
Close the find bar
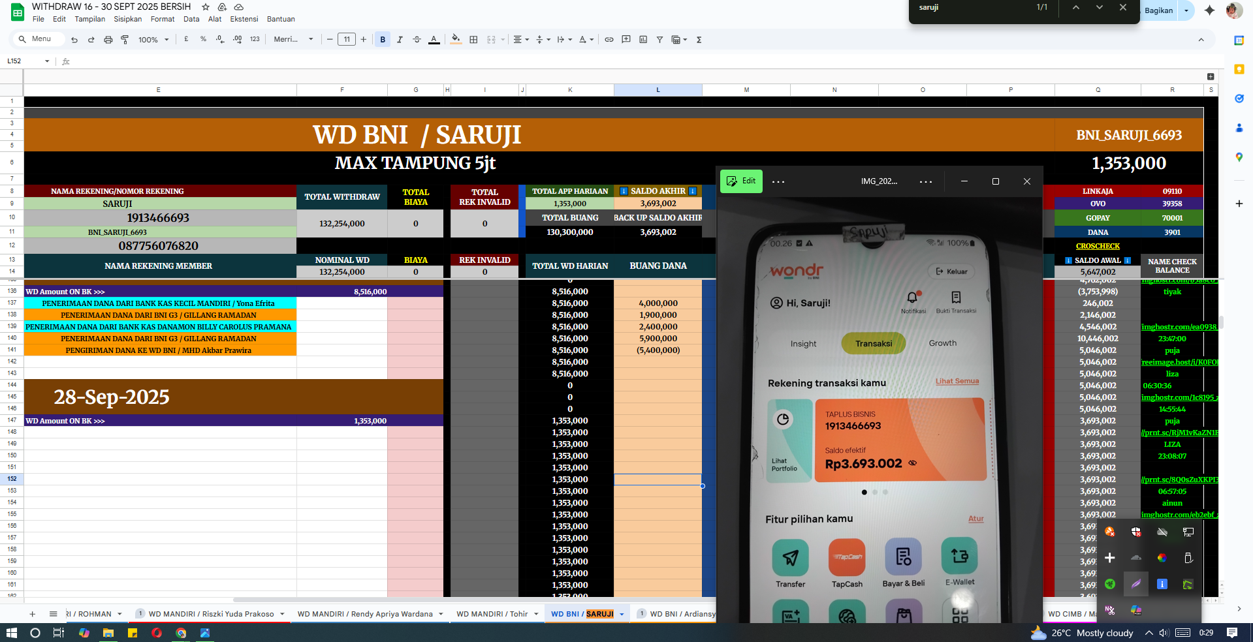point(1123,7)
